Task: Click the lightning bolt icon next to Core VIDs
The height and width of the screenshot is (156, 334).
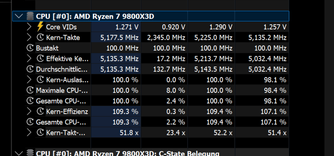Action: 40,26
